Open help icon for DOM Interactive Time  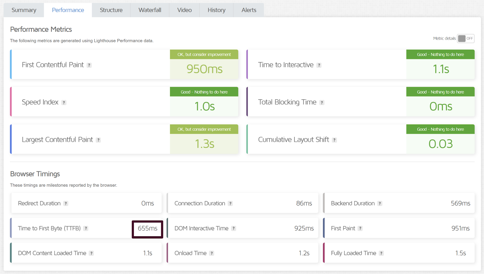tap(234, 228)
